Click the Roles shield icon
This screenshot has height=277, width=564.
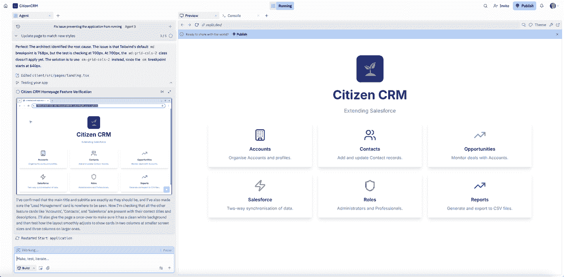pyautogui.click(x=370, y=186)
